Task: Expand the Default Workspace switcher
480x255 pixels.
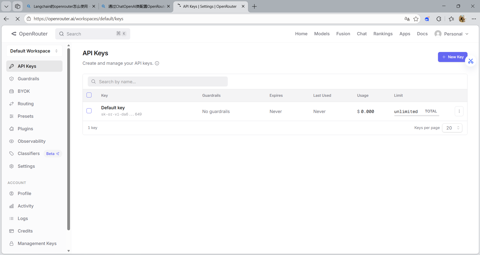Action: pyautogui.click(x=34, y=51)
